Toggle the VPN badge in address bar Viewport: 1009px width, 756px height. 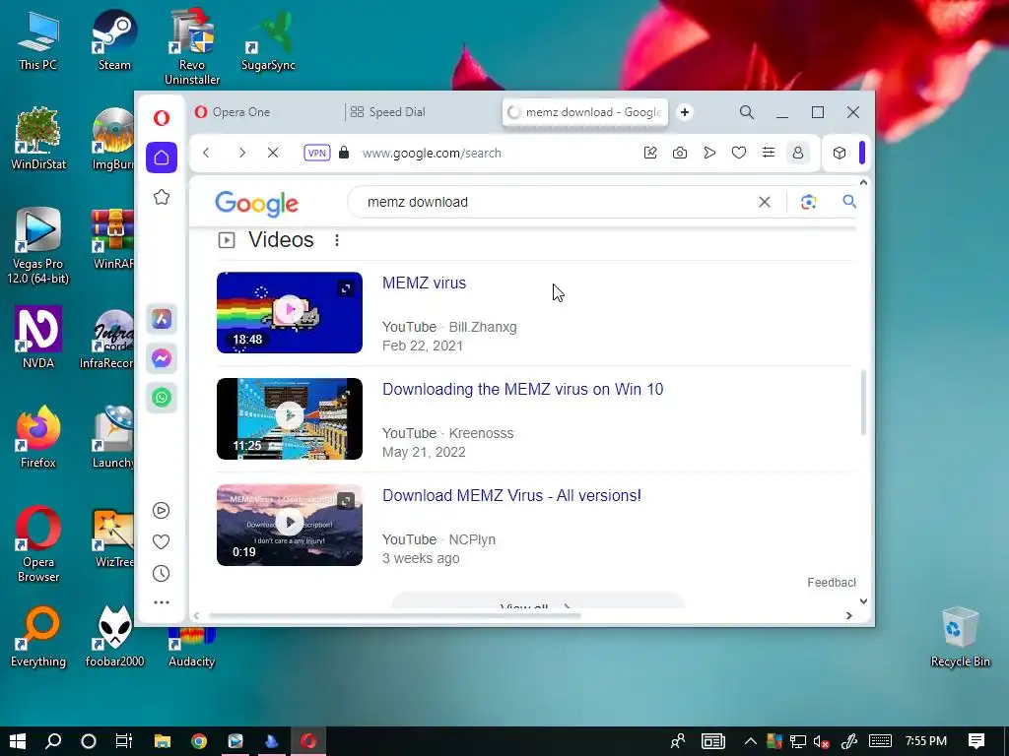pos(316,153)
